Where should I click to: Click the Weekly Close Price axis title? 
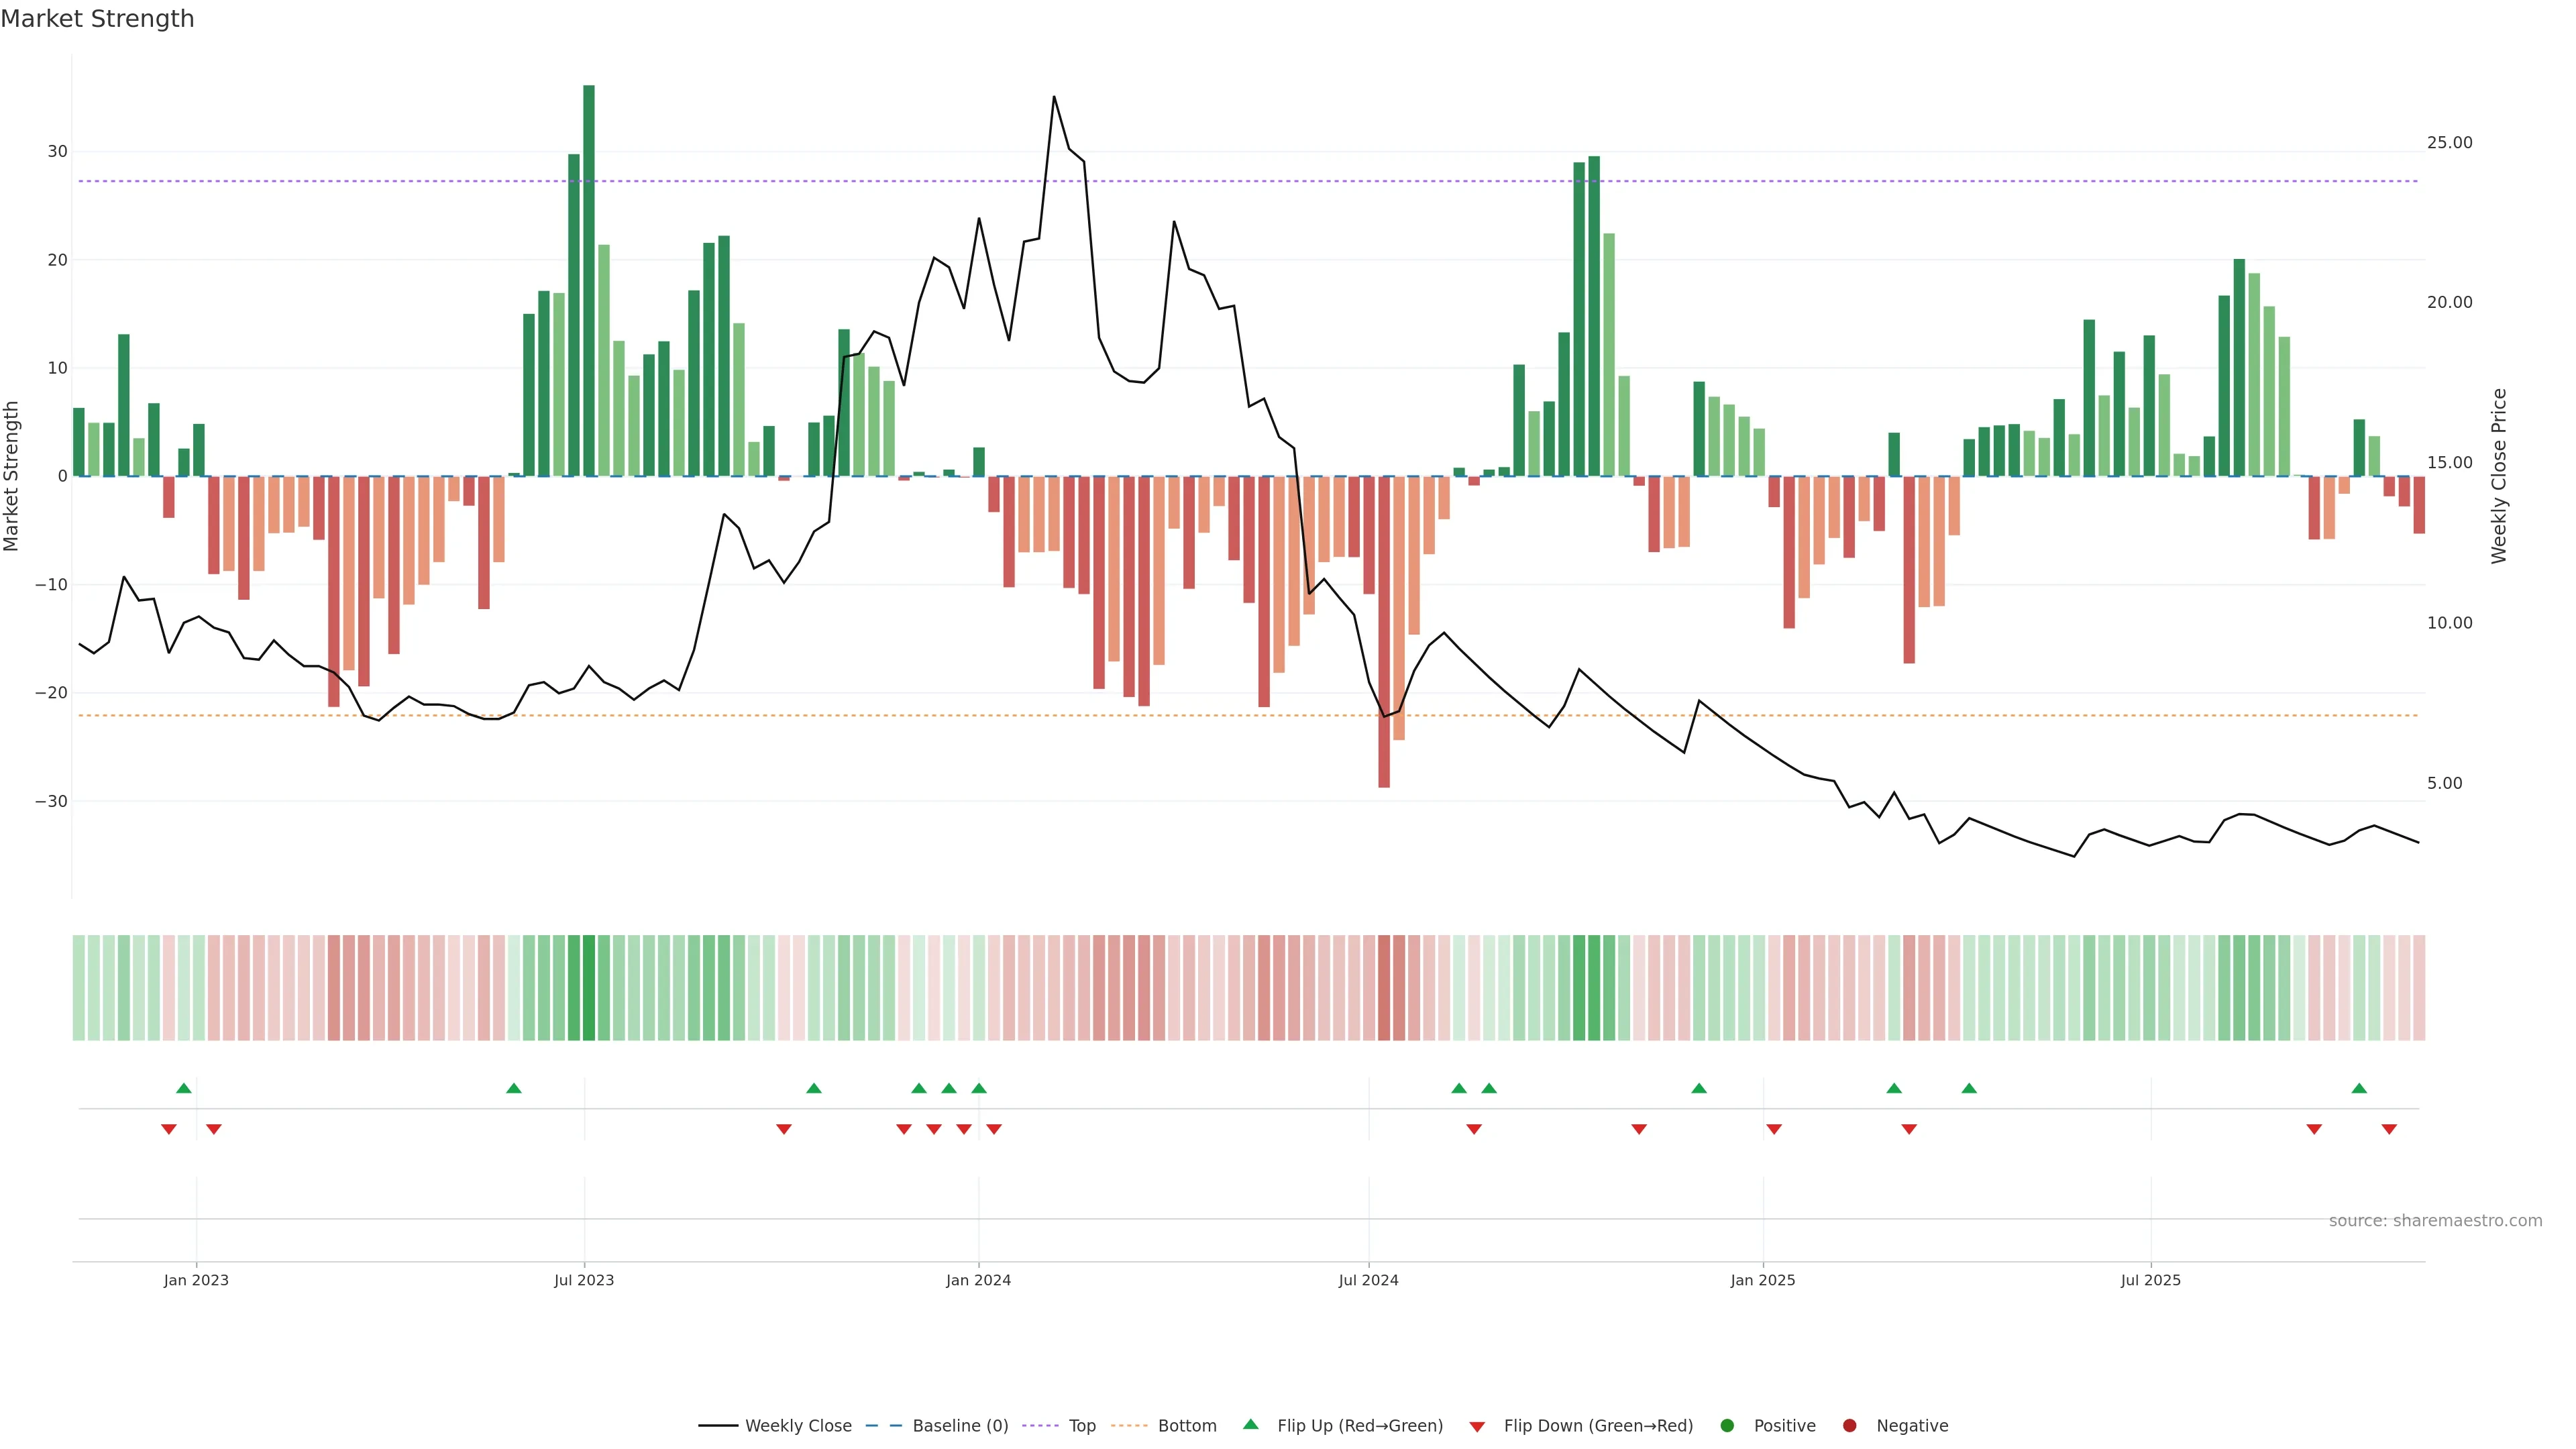click(2499, 476)
